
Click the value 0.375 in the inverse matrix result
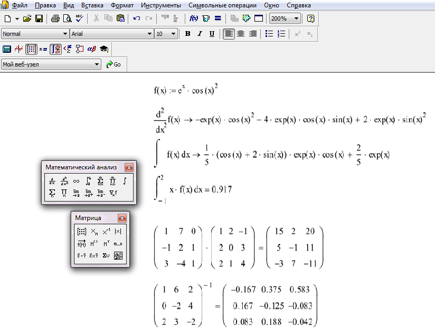(271, 289)
